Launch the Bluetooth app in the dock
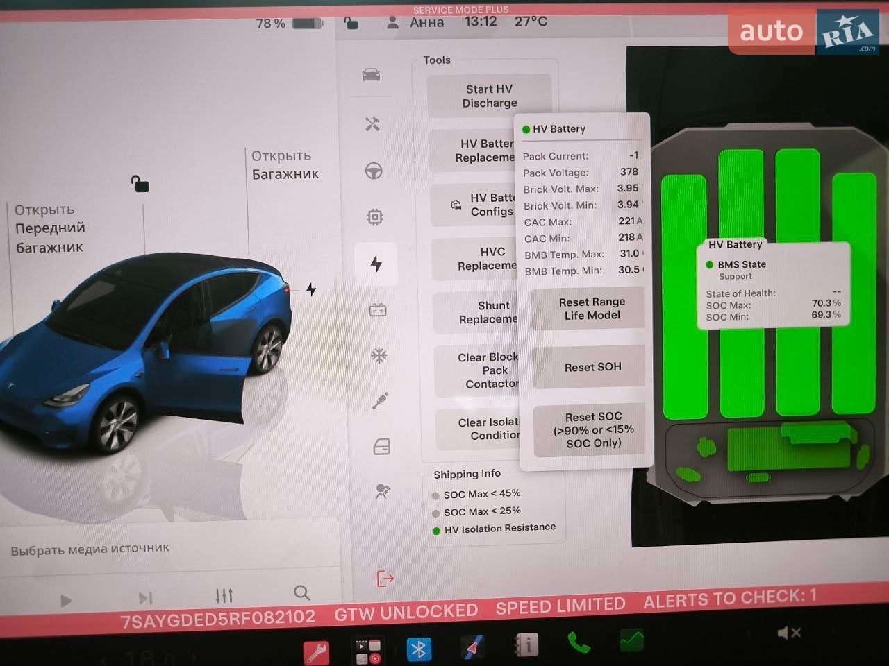889x666 pixels. (x=418, y=650)
